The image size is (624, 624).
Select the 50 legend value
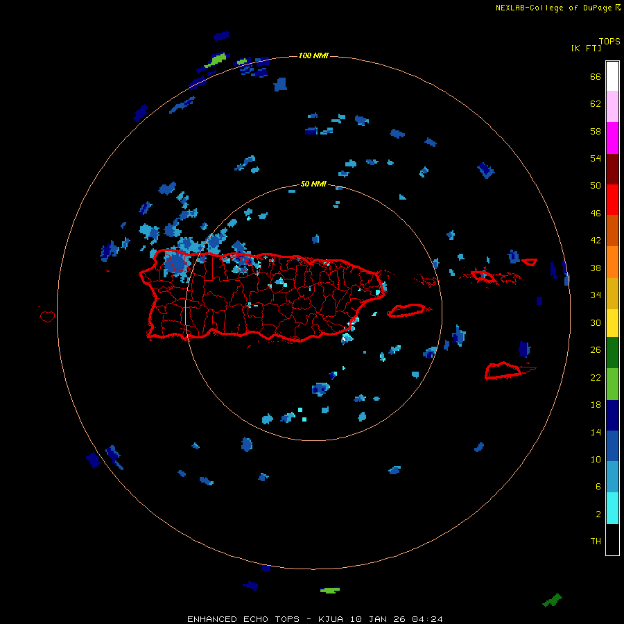point(596,185)
